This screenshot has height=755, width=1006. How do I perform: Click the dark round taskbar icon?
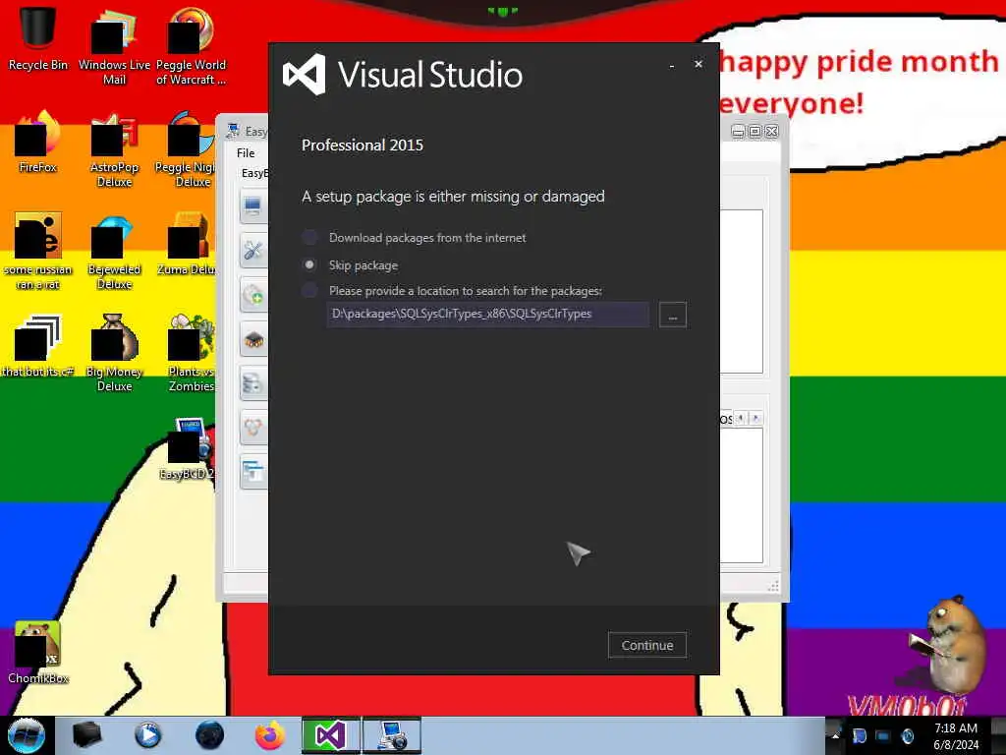209,735
